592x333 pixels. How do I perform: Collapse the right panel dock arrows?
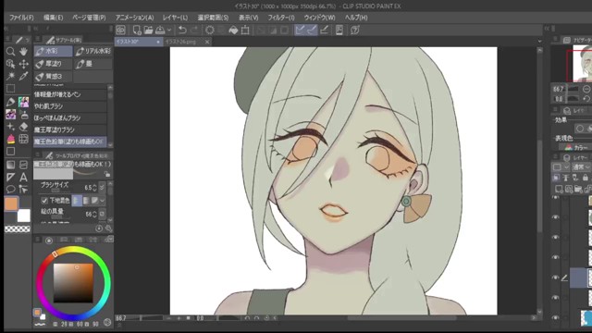pos(547,29)
